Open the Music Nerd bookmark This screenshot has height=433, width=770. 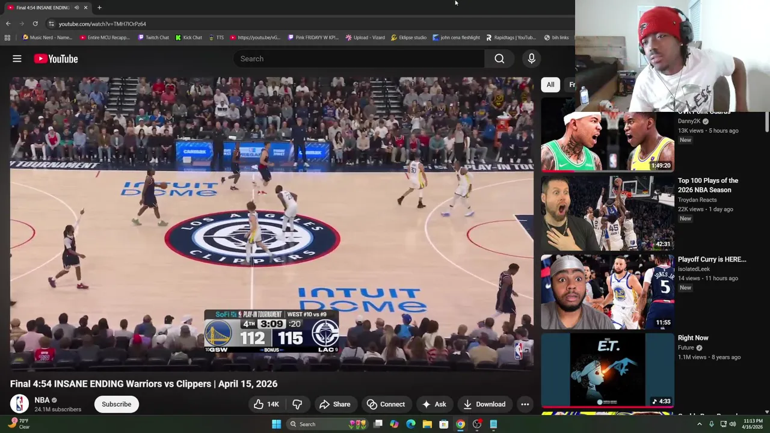[47, 37]
